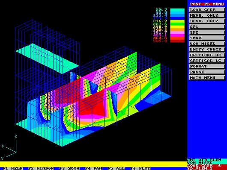This screenshot has height=170, width=227.
Task: Select MEMB. ONLY stress display
Action: (x=207, y=15)
